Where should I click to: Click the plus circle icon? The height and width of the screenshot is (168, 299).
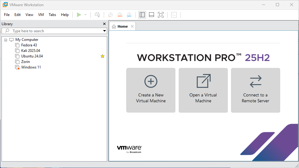pyautogui.click(x=151, y=81)
